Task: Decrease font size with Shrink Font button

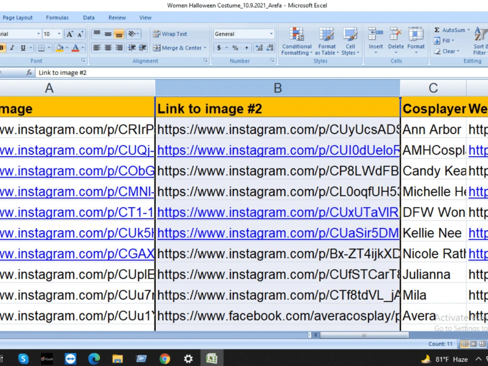Action: pos(81,34)
